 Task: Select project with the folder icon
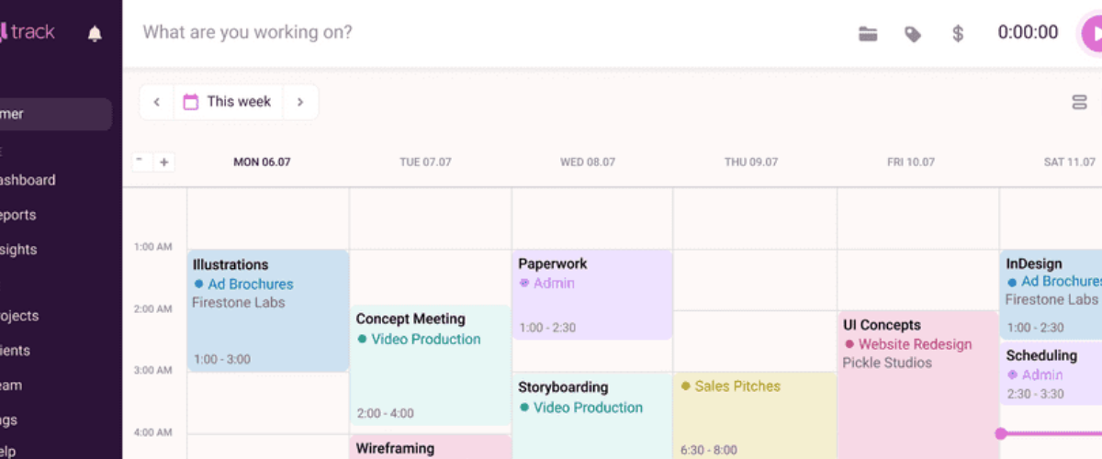868,34
